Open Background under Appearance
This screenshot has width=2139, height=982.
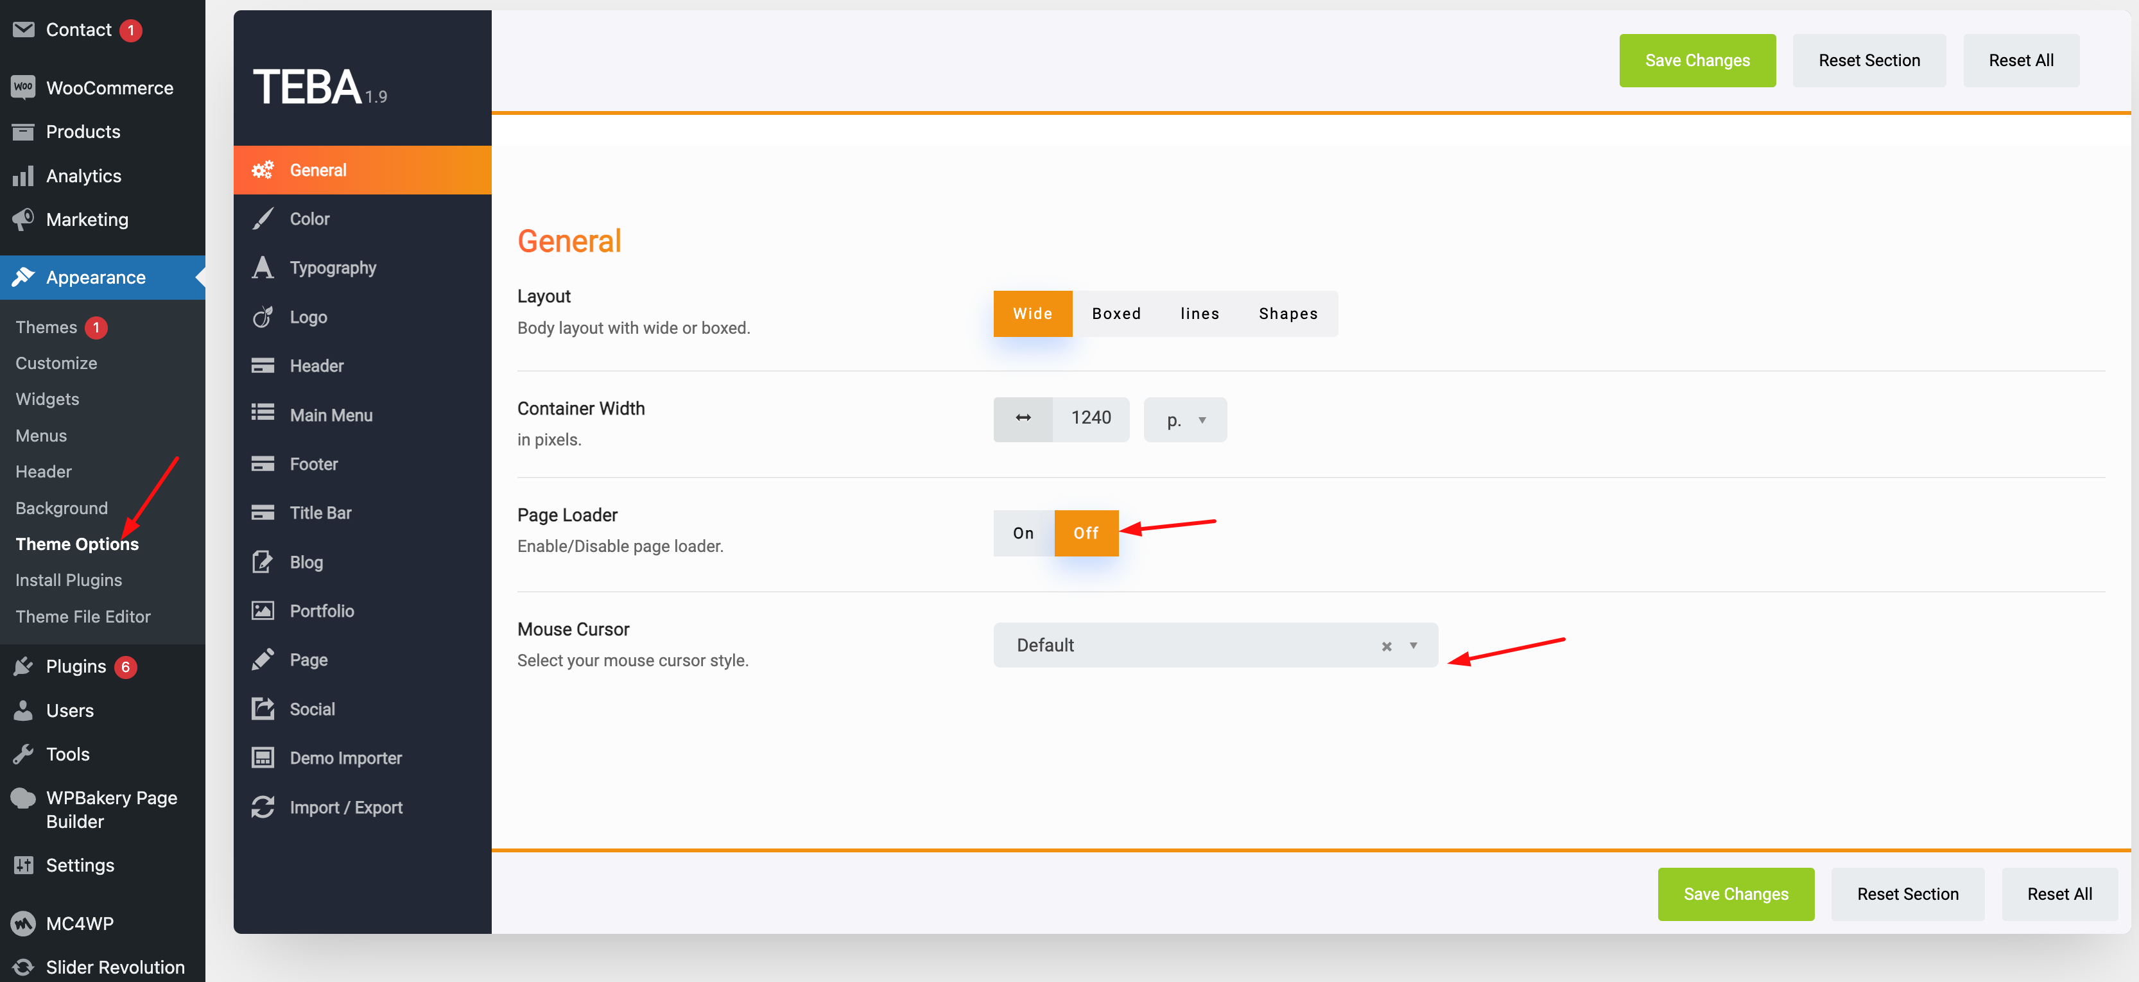(x=62, y=508)
